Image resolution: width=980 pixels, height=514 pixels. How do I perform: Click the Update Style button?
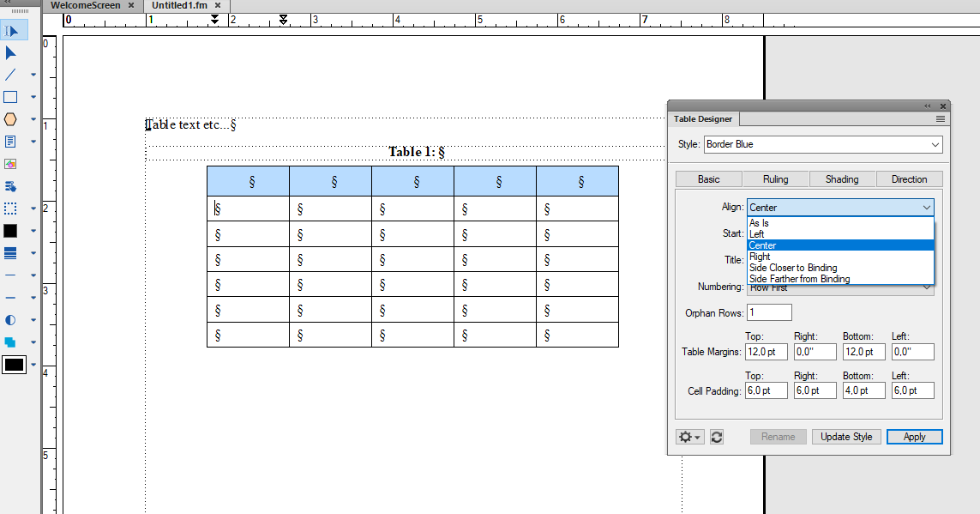(846, 437)
